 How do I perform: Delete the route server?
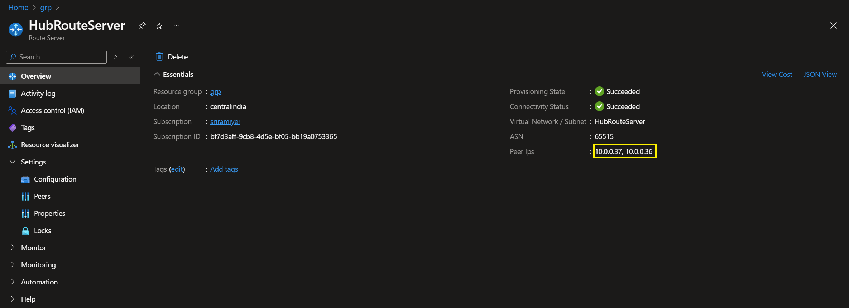click(x=172, y=57)
